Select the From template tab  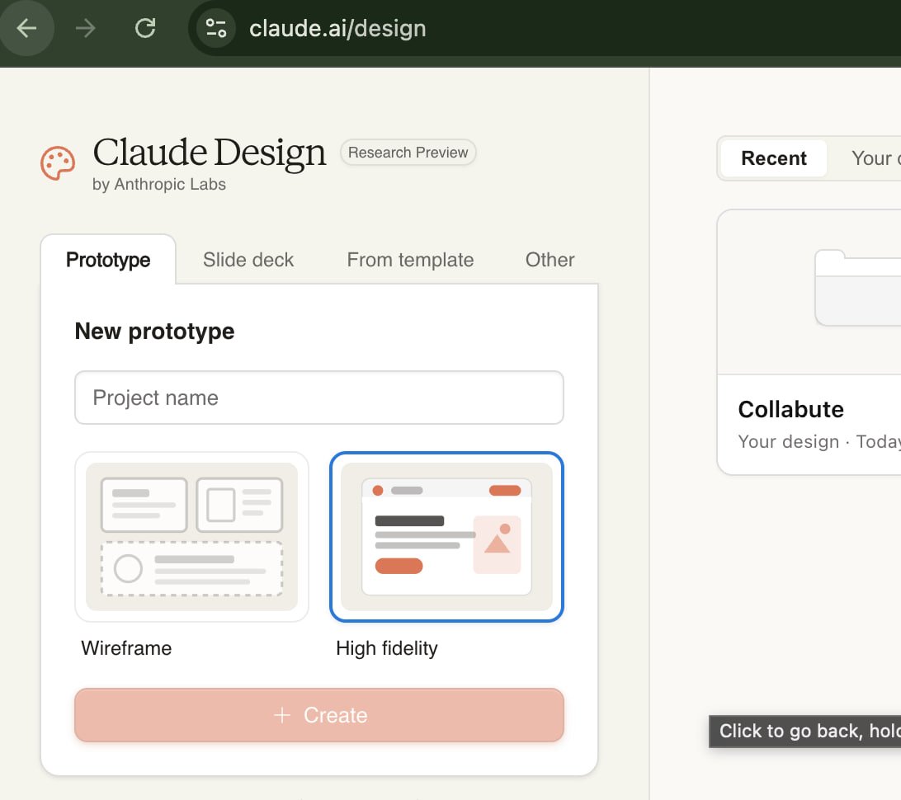[410, 260]
